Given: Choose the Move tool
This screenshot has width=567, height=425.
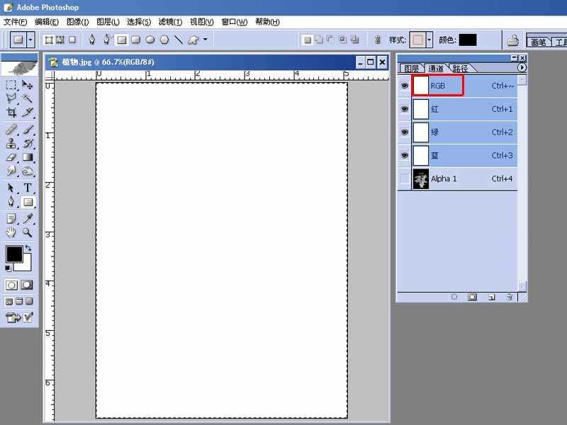Looking at the screenshot, I should 28,85.
